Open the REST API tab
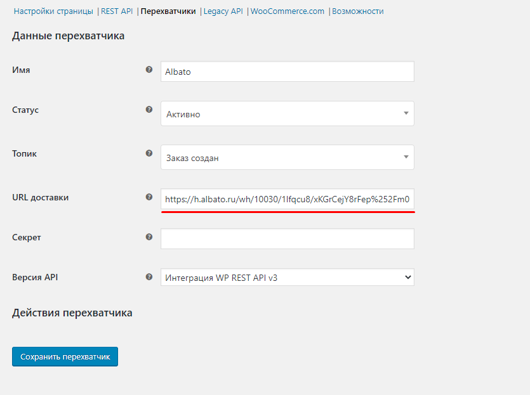Image resolution: width=530 pixels, height=395 pixels. pyautogui.click(x=117, y=11)
